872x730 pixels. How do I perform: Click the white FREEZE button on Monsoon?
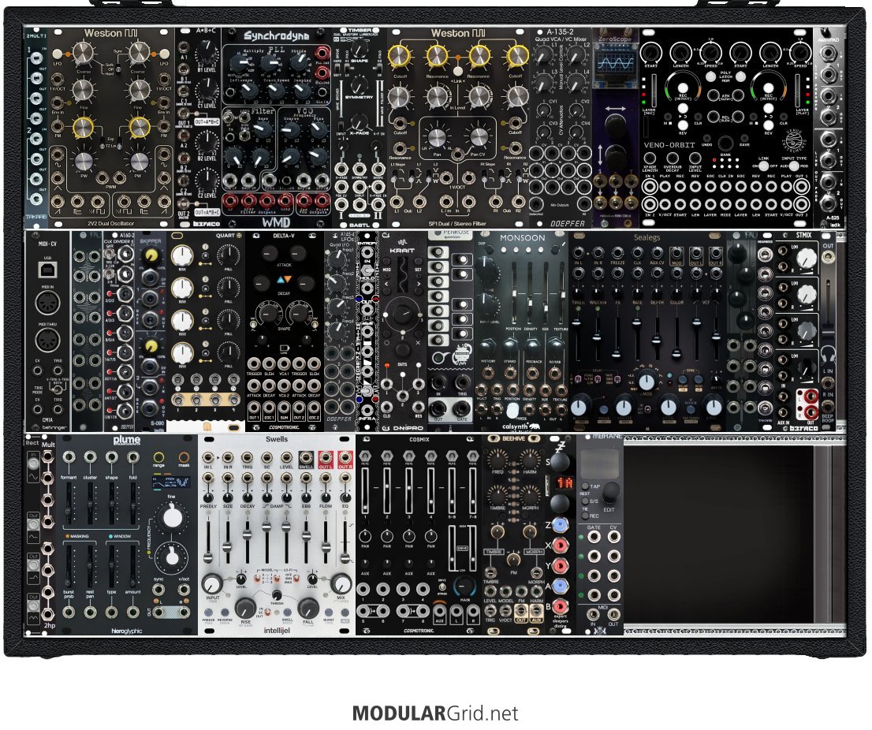[x=512, y=411]
